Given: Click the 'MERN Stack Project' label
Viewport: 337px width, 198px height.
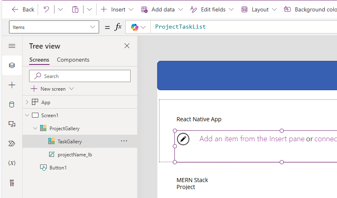Looking at the screenshot, I should (192, 183).
